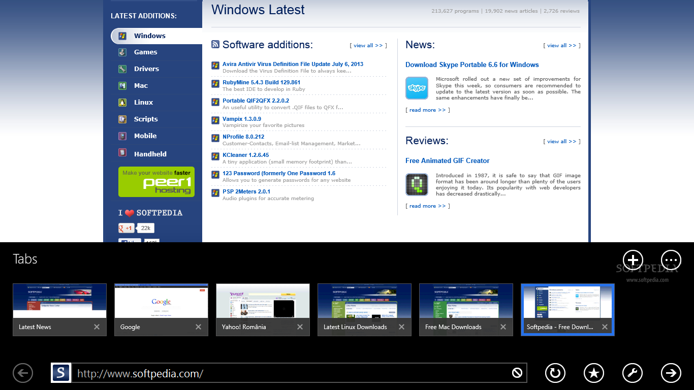Go back with the left arrow button
Screen dimensions: 694x390
(23, 373)
